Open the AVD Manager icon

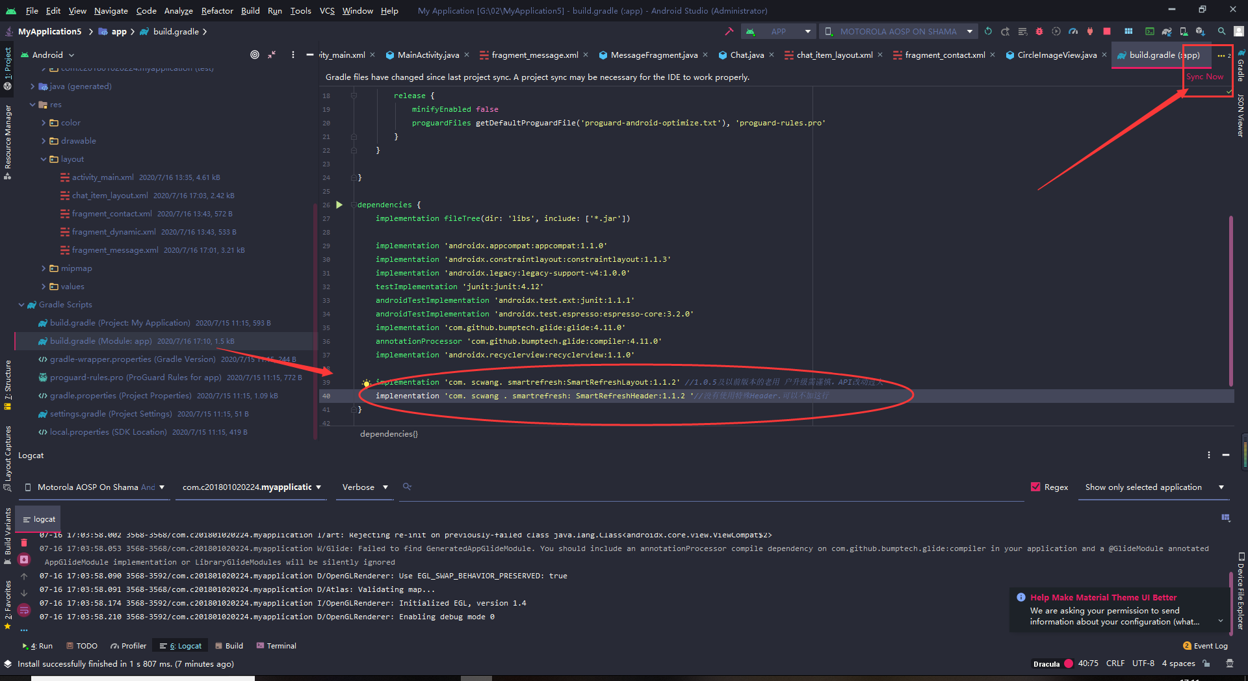point(1184,31)
